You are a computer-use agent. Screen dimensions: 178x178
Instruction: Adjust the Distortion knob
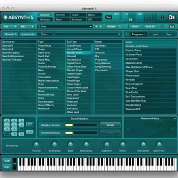tap(107, 145)
